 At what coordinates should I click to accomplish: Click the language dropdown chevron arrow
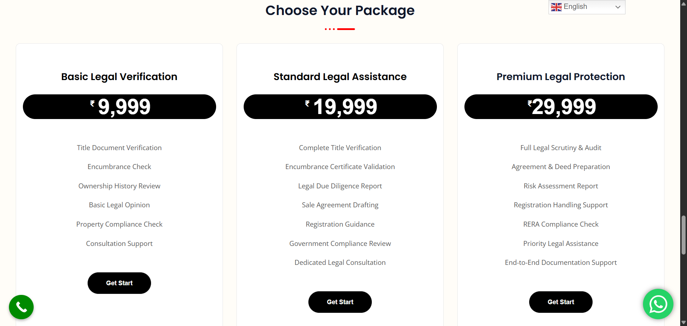[618, 7]
